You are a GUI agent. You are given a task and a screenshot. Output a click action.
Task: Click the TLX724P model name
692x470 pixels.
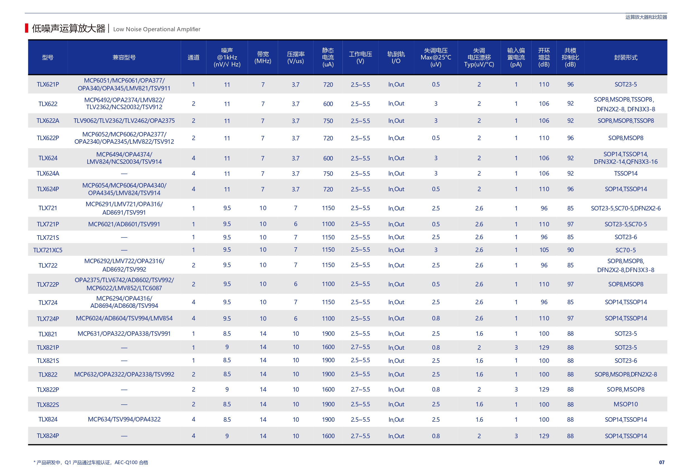click(x=48, y=319)
